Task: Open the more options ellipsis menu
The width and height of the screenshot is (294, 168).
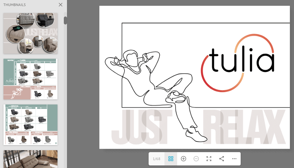Action: coord(234,159)
